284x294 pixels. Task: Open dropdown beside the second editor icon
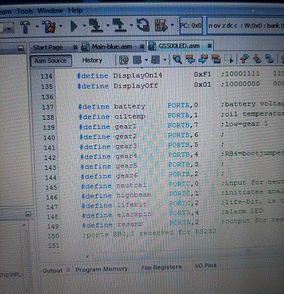coord(165,60)
